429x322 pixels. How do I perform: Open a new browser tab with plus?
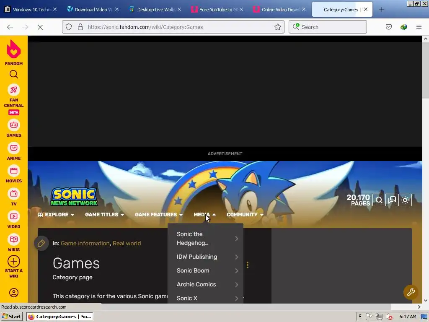tap(381, 10)
